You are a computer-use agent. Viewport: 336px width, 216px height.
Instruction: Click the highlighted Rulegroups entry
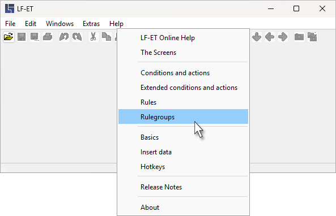[183, 116]
